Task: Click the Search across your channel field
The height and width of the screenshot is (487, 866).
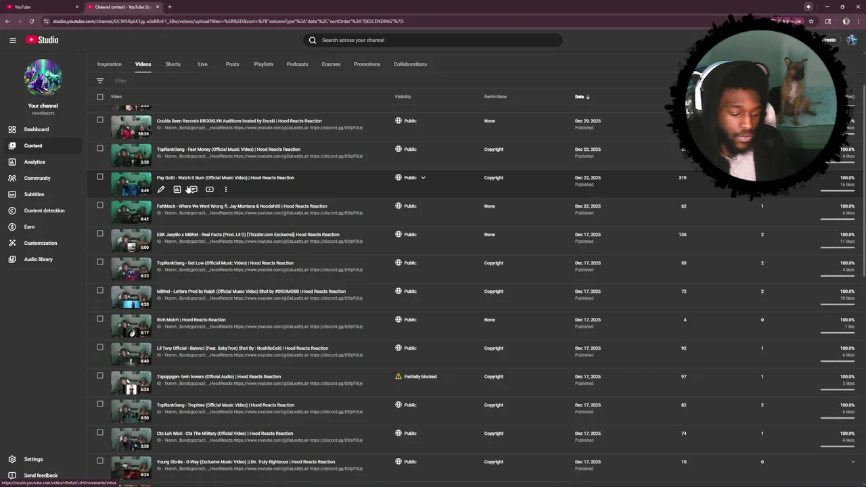Action: pos(433,40)
